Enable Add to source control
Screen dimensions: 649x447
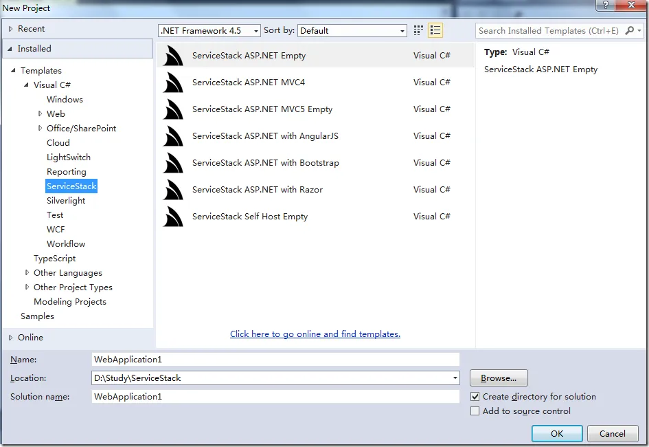coord(475,411)
